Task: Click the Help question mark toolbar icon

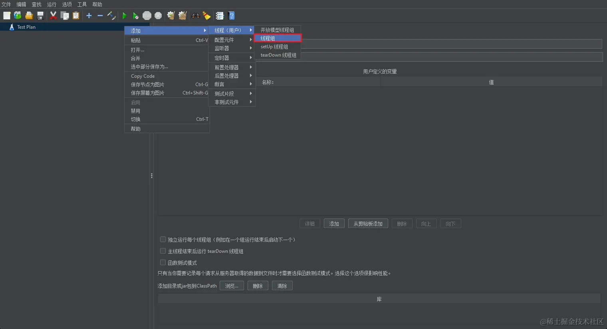Action: 231,16
